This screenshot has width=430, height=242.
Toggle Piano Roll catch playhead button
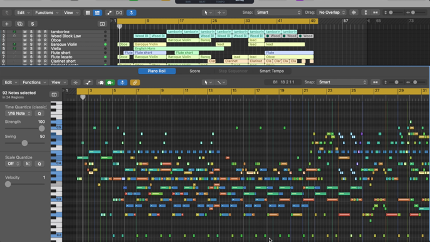(122, 83)
